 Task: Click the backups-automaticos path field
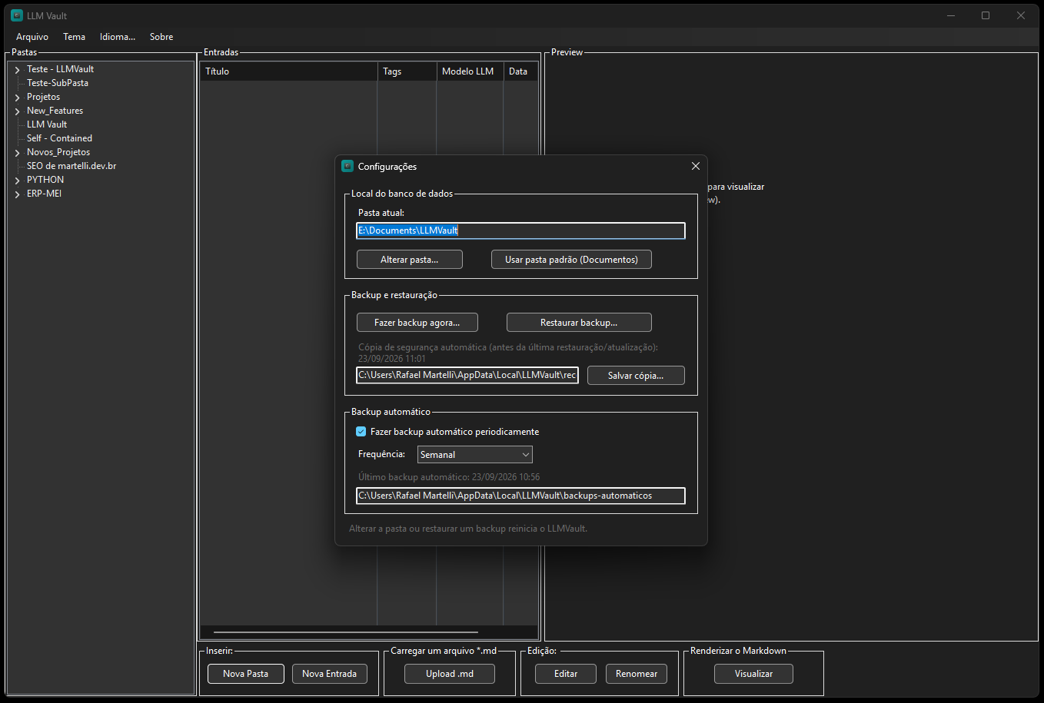(520, 496)
